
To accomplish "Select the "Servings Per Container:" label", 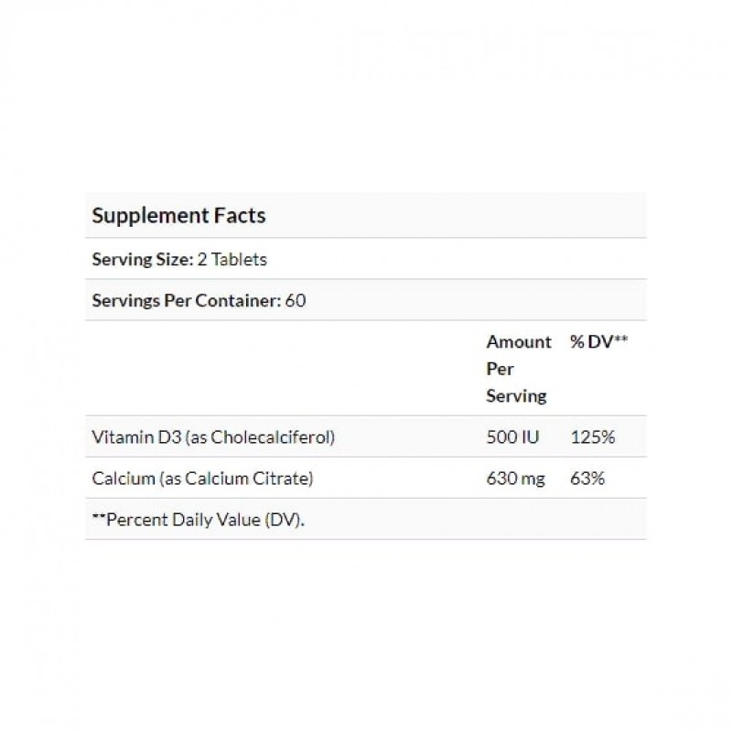I will pos(186,300).
